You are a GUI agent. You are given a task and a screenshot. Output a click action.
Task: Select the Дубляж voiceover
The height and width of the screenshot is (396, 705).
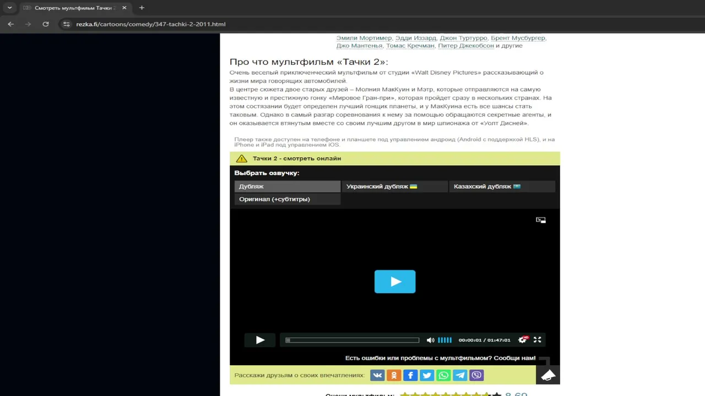[x=288, y=186]
